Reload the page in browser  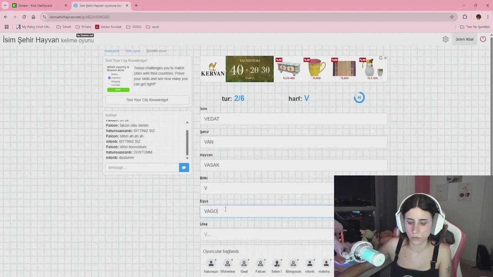tap(24, 17)
